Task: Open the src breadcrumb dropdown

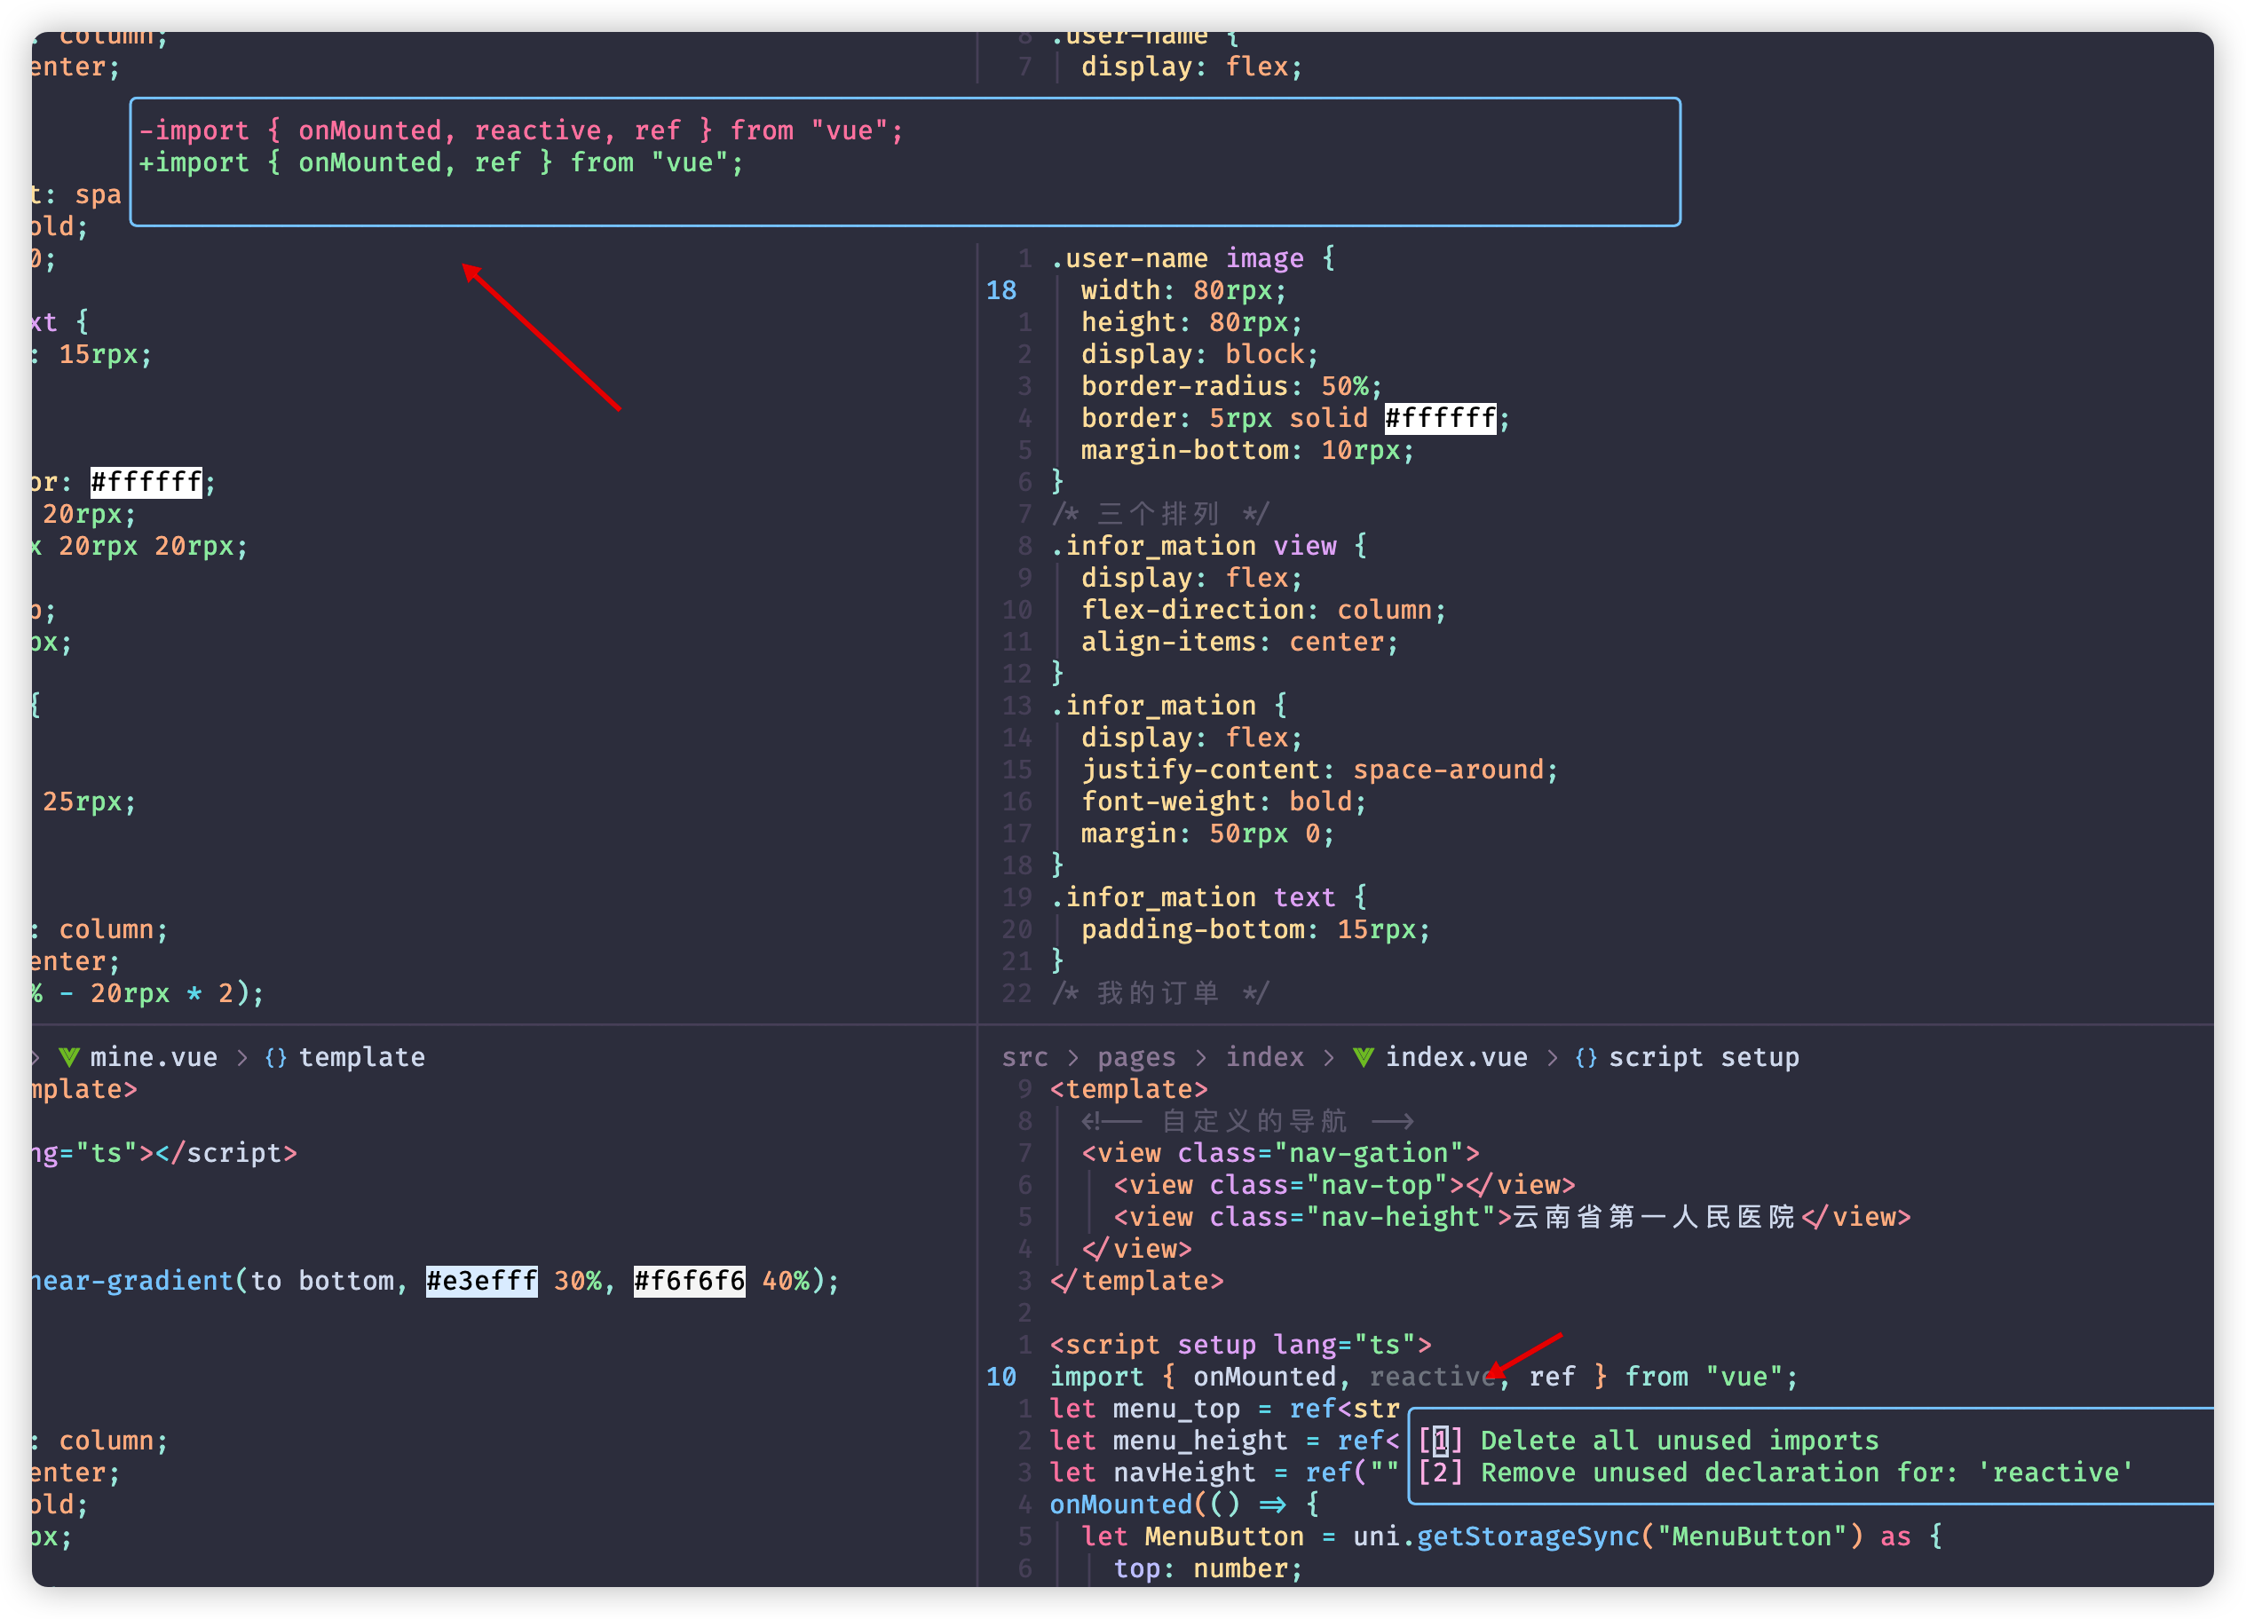Action: [x=1025, y=1056]
